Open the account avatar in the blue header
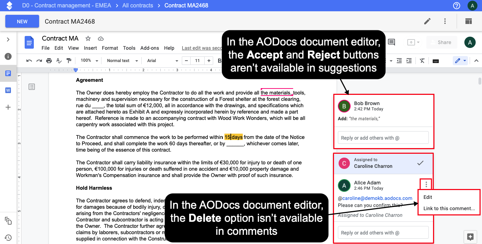Image resolution: width=482 pixels, height=244 pixels. pyautogui.click(x=472, y=6)
